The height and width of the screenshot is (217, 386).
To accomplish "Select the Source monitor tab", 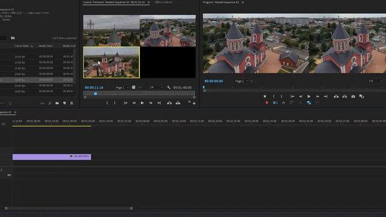I will pos(114,2).
